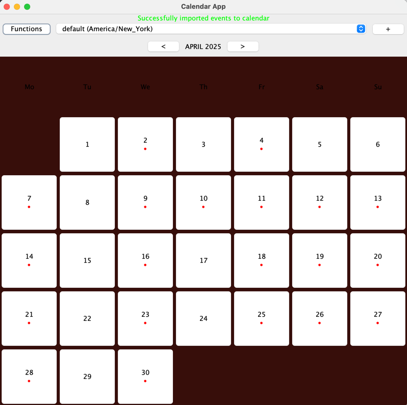Select April 14 day cell
The width and height of the screenshot is (407, 405).
click(x=29, y=261)
